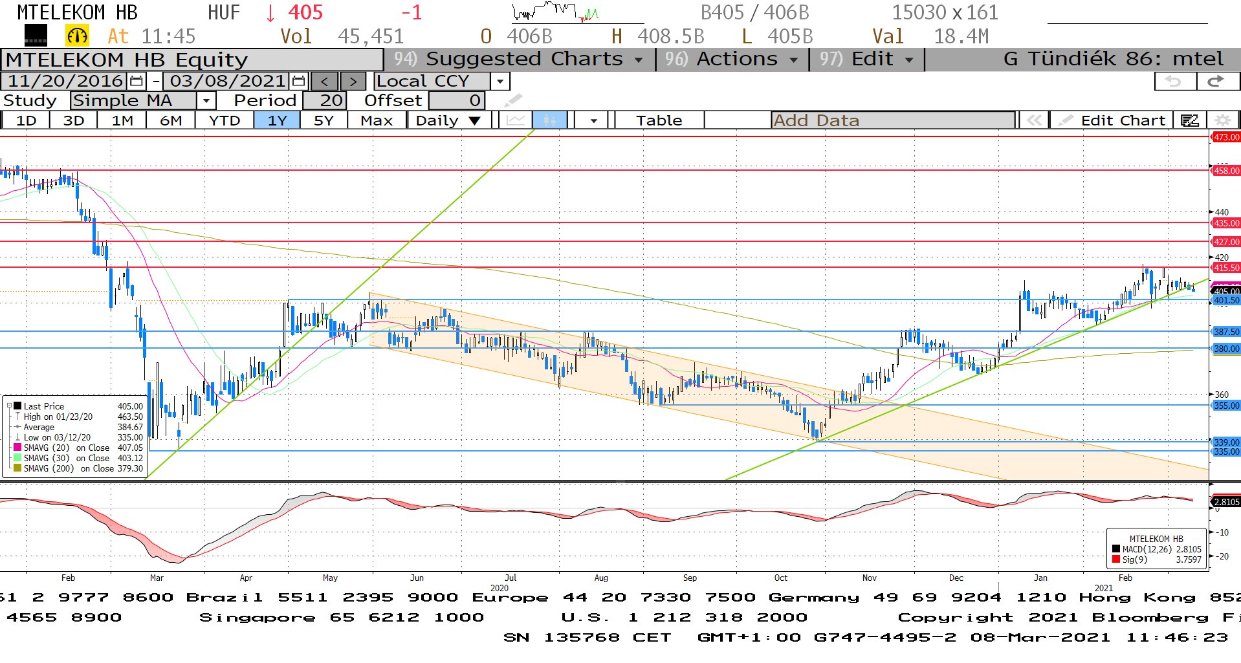Select the 3D time range

click(x=74, y=120)
